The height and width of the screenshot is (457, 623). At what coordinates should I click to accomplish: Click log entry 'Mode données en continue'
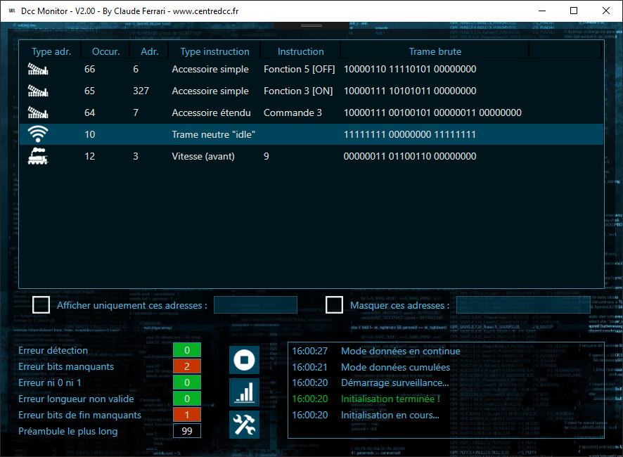tap(401, 352)
